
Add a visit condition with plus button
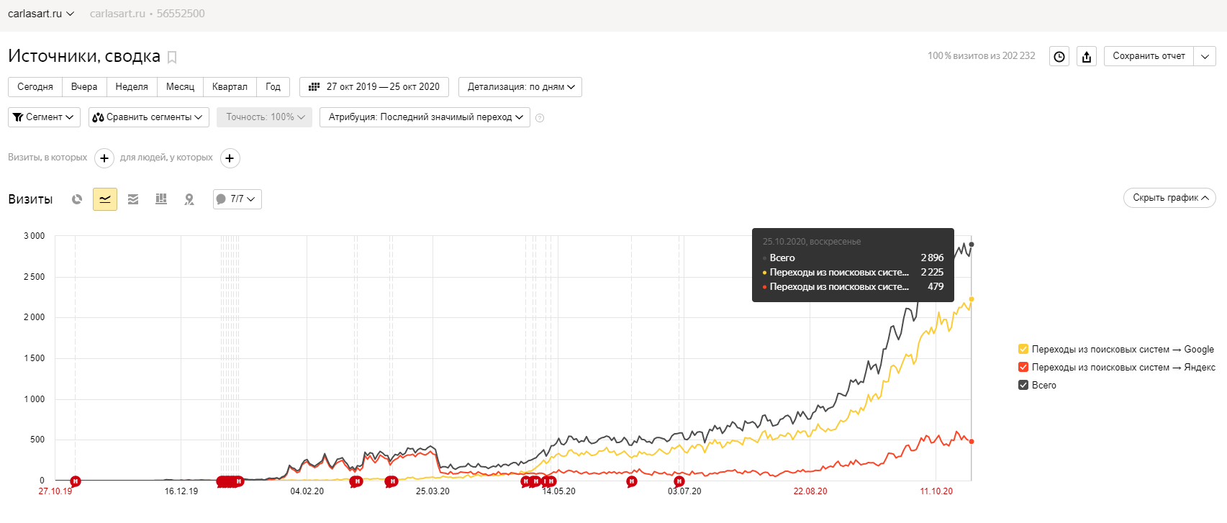(x=104, y=158)
